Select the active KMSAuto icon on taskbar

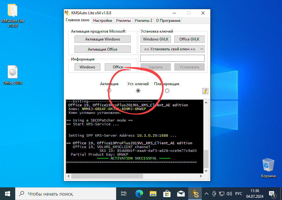(x=195, y=193)
